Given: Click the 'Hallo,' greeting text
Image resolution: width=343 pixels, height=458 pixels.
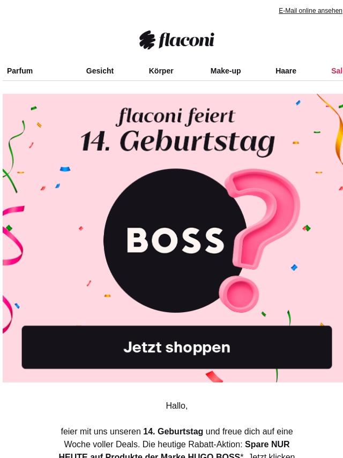Looking at the screenshot, I should [177, 406].
